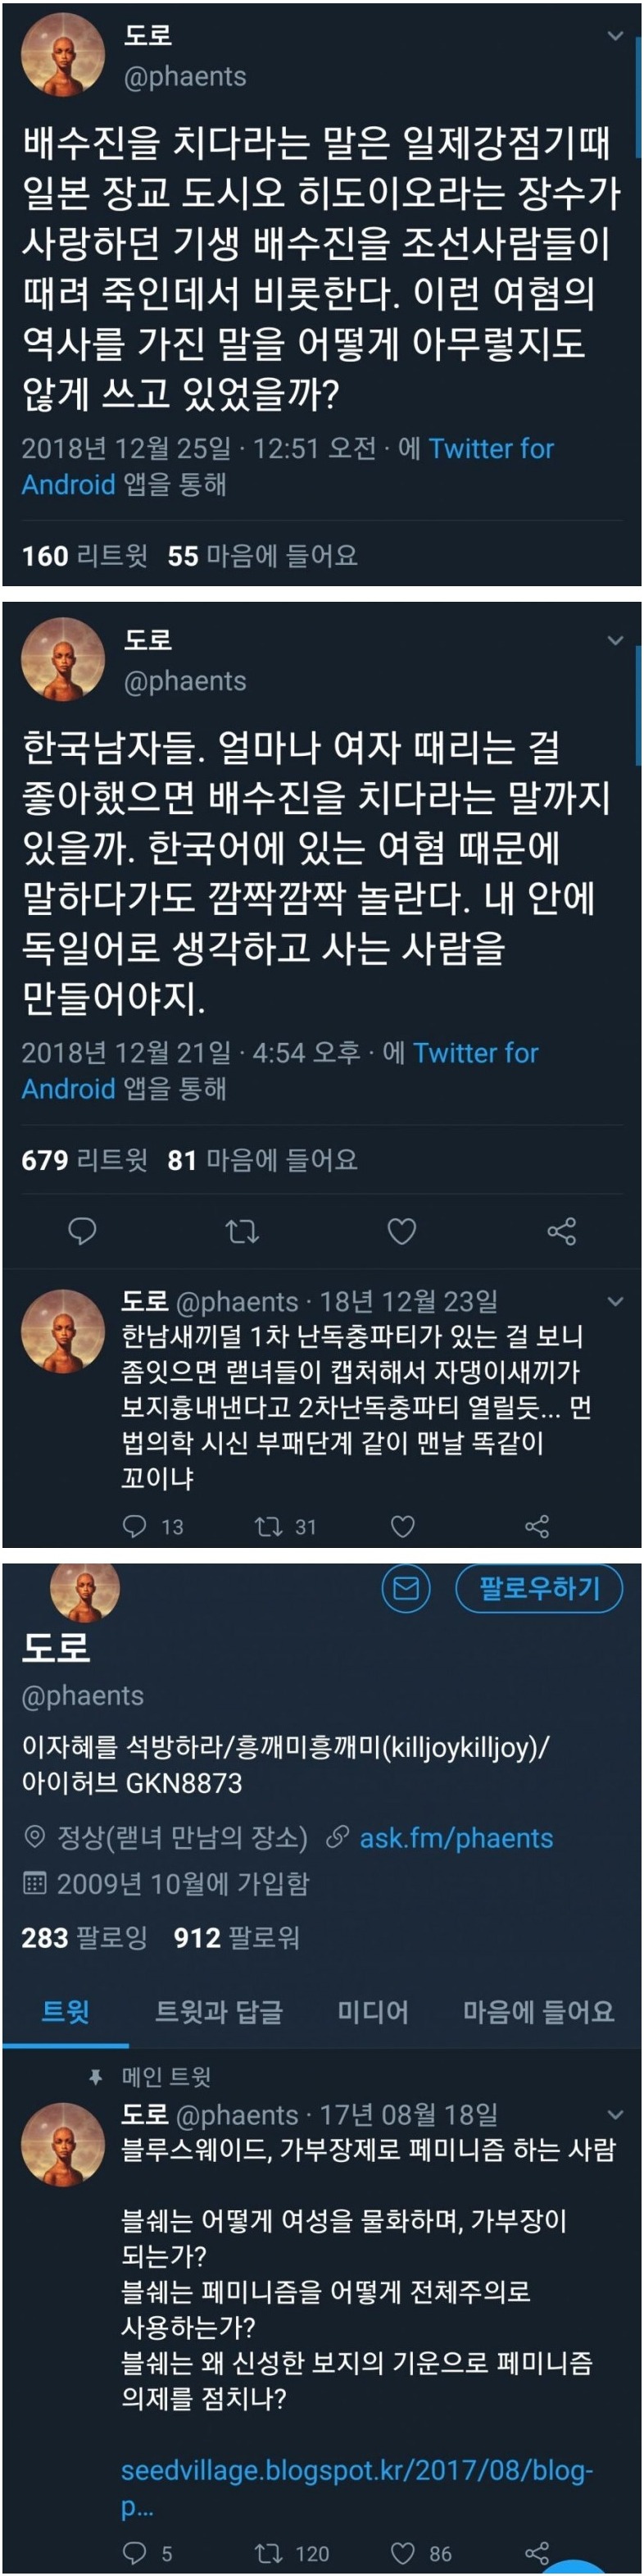Viewport: 644px width, 2576px height.
Task: Click the retweet icon under the Dec 21 tweet
Action: [x=242, y=1231]
